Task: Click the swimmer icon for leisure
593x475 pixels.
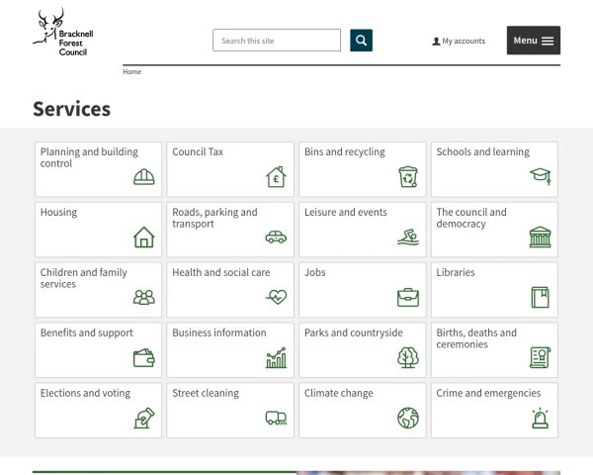Action: [408, 237]
